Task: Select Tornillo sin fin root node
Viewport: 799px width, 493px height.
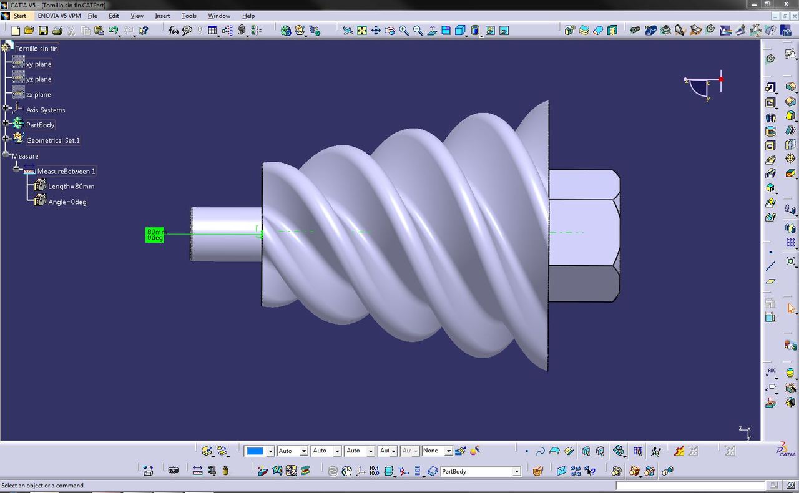Action: coord(37,48)
